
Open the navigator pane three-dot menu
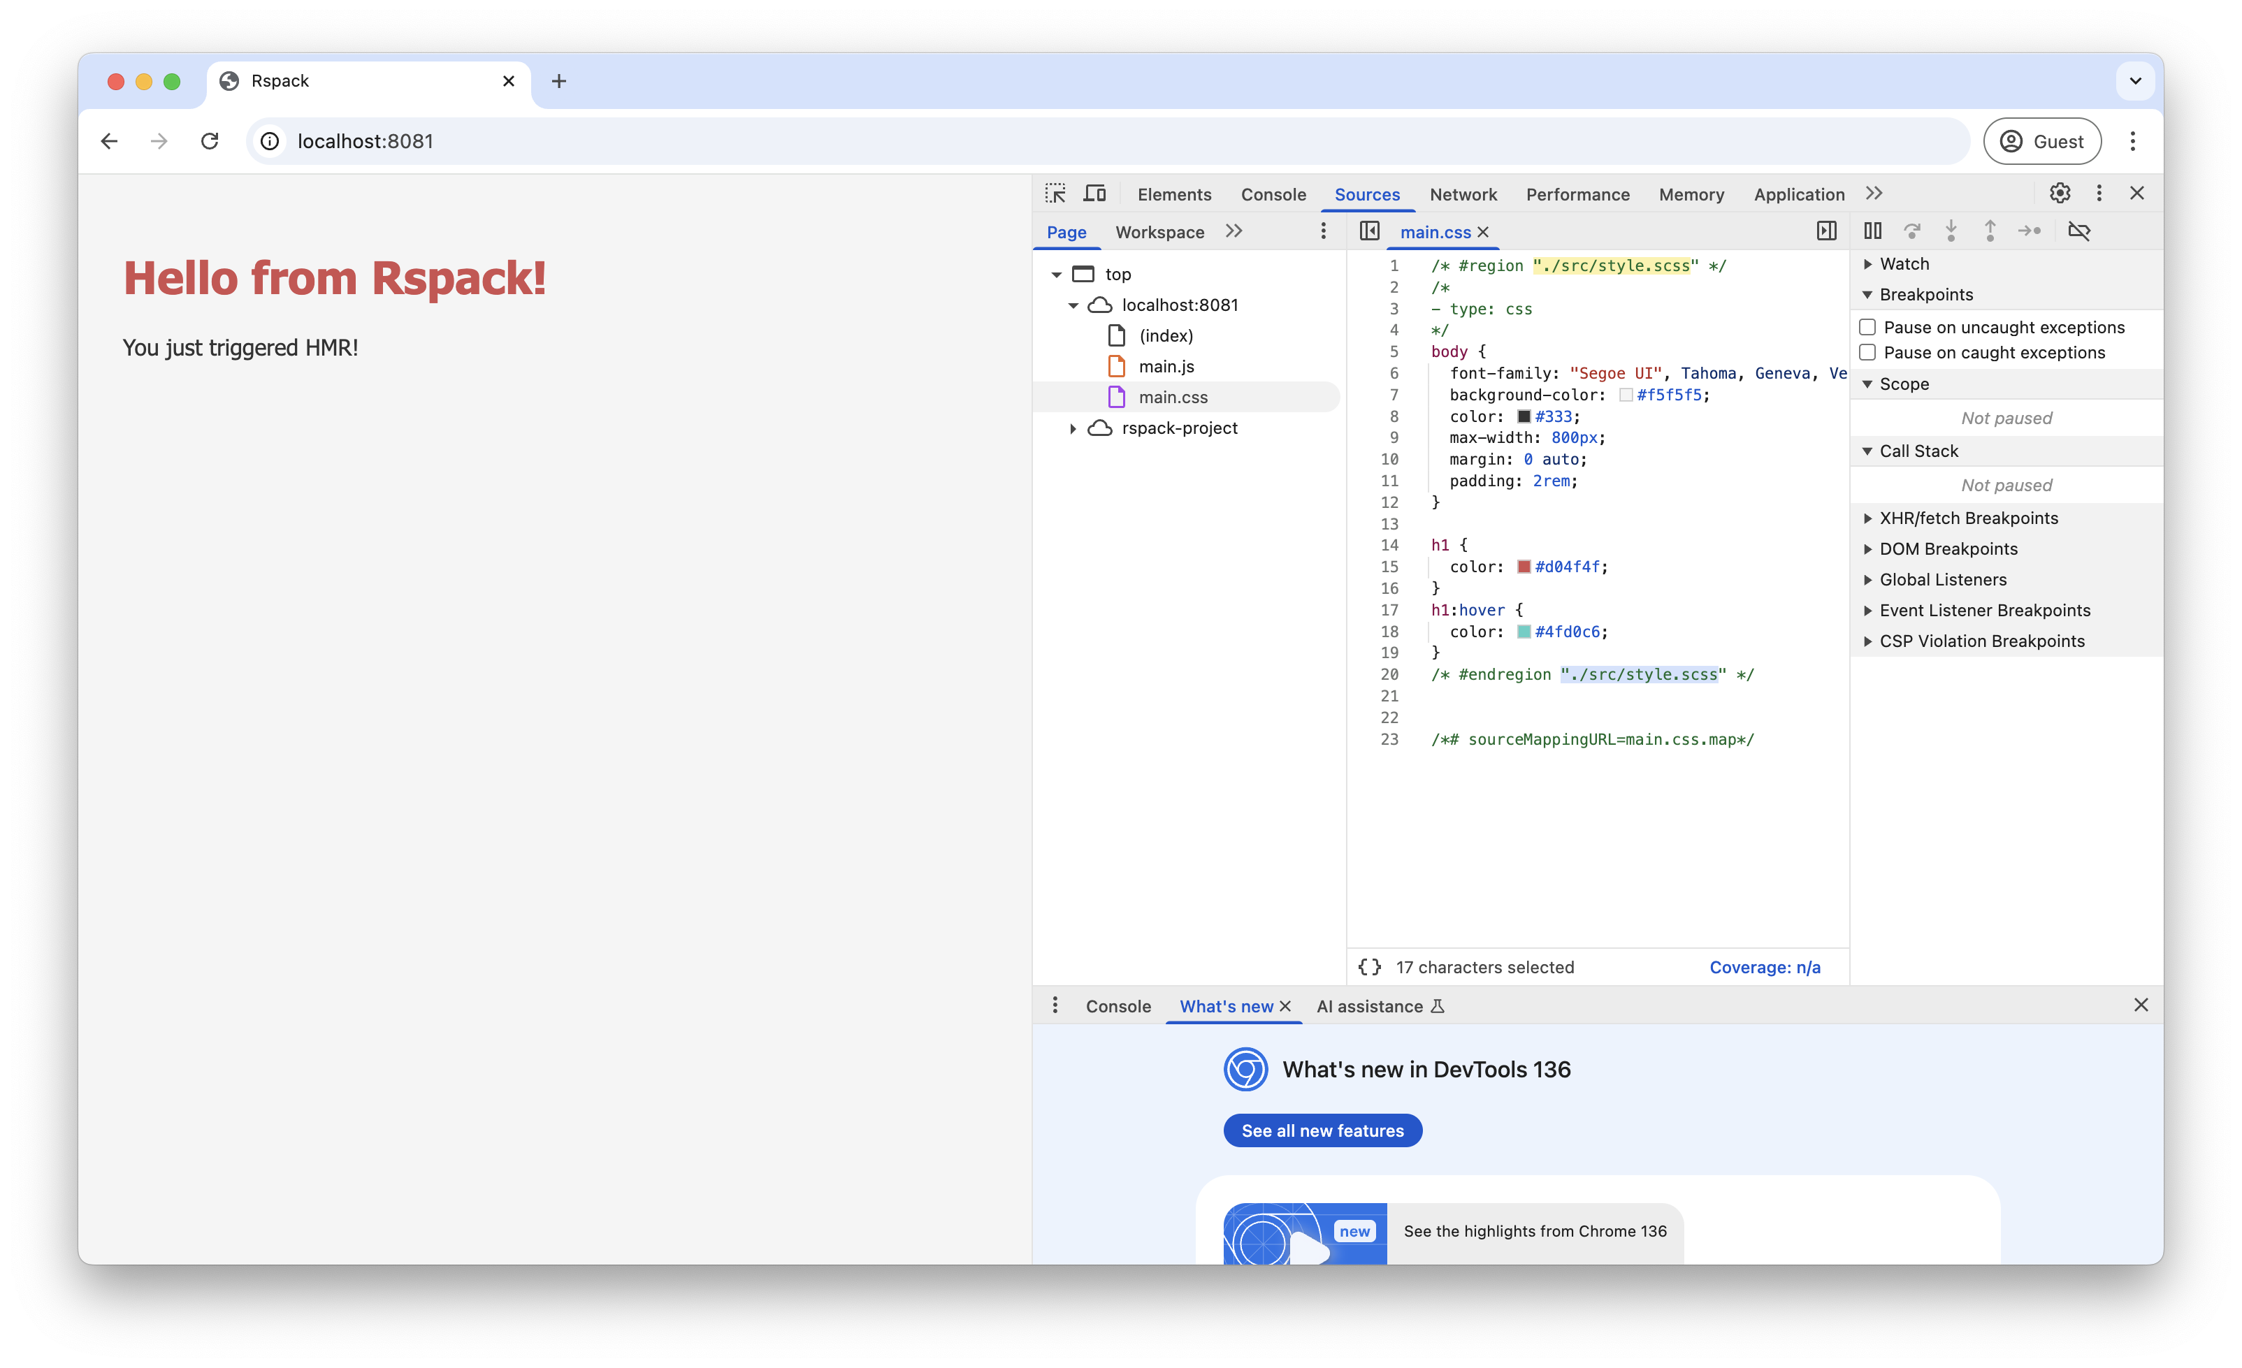click(x=1323, y=231)
